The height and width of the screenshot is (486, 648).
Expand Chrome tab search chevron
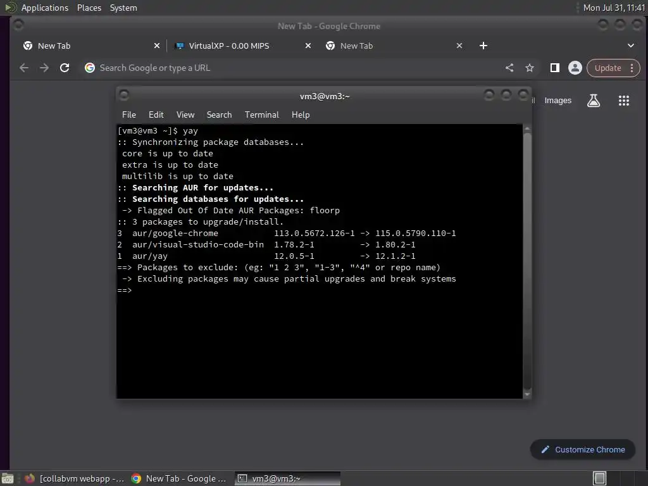pos(631,46)
